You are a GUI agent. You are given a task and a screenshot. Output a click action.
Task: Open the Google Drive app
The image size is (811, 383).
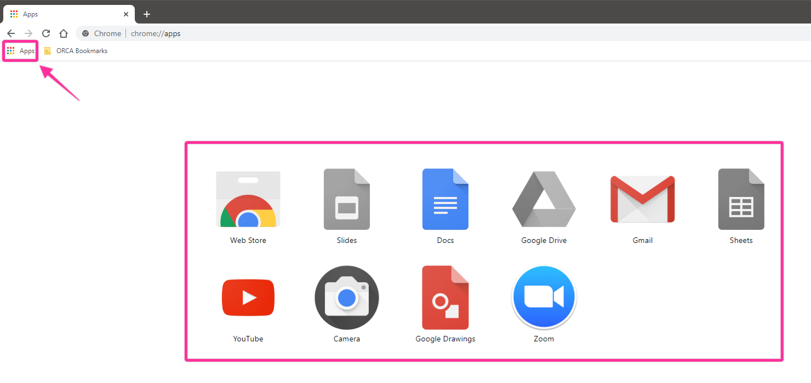tap(544, 199)
